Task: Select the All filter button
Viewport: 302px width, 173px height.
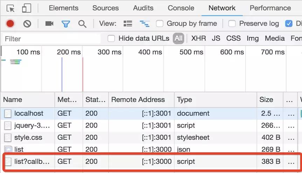Action: 179,39
